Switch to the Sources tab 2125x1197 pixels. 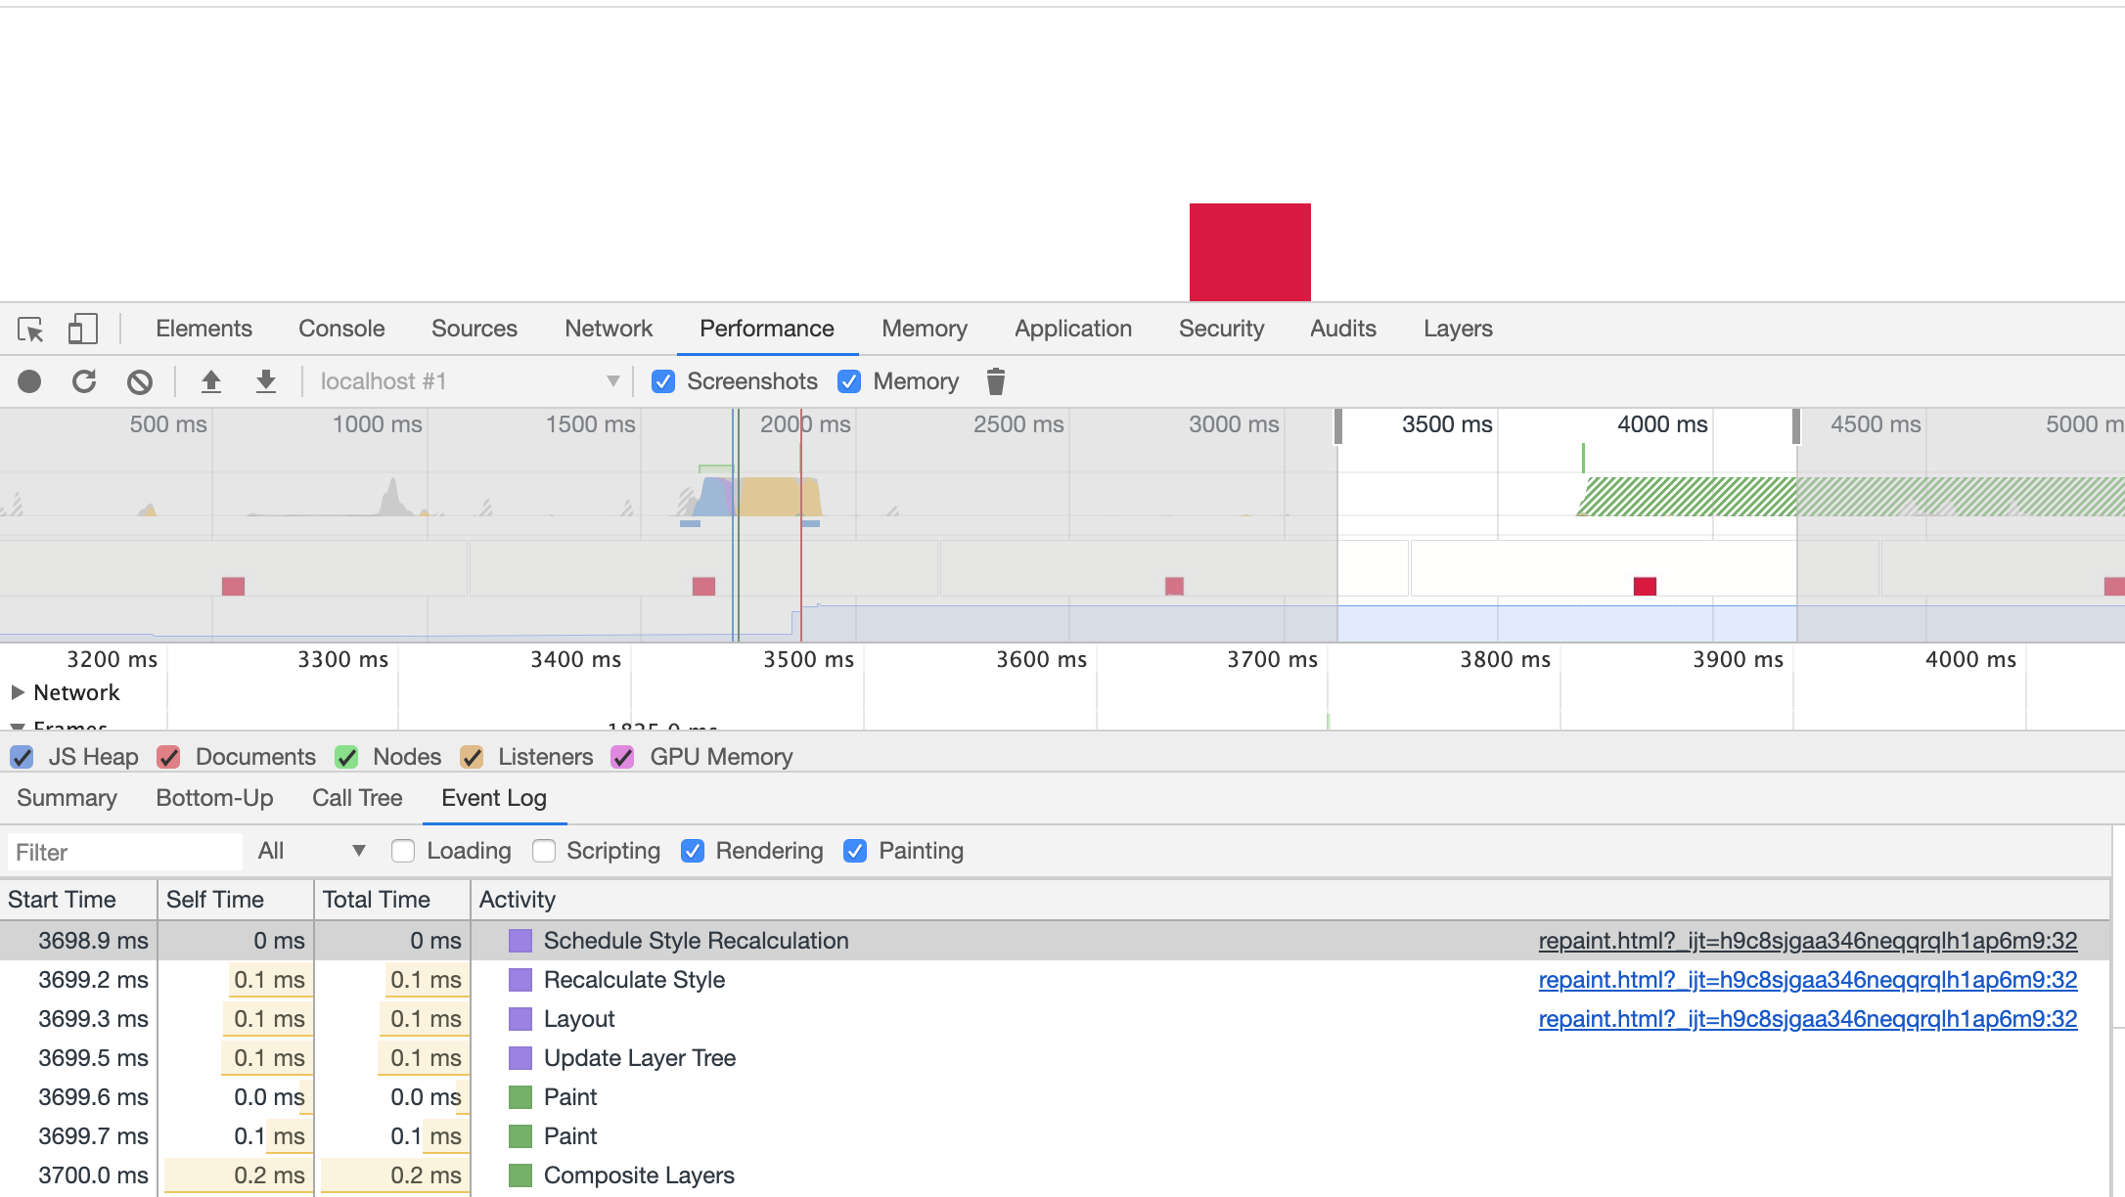(x=475, y=329)
